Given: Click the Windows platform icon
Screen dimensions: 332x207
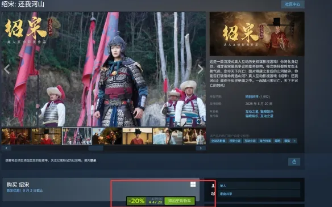Looking at the screenshot, I should (193, 184).
